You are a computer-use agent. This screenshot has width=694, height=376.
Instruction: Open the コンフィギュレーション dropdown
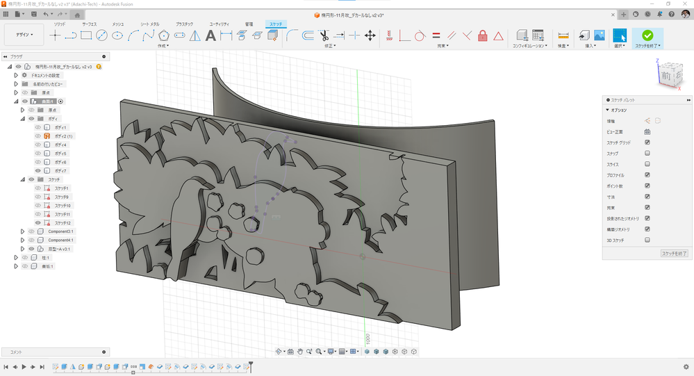530,46
